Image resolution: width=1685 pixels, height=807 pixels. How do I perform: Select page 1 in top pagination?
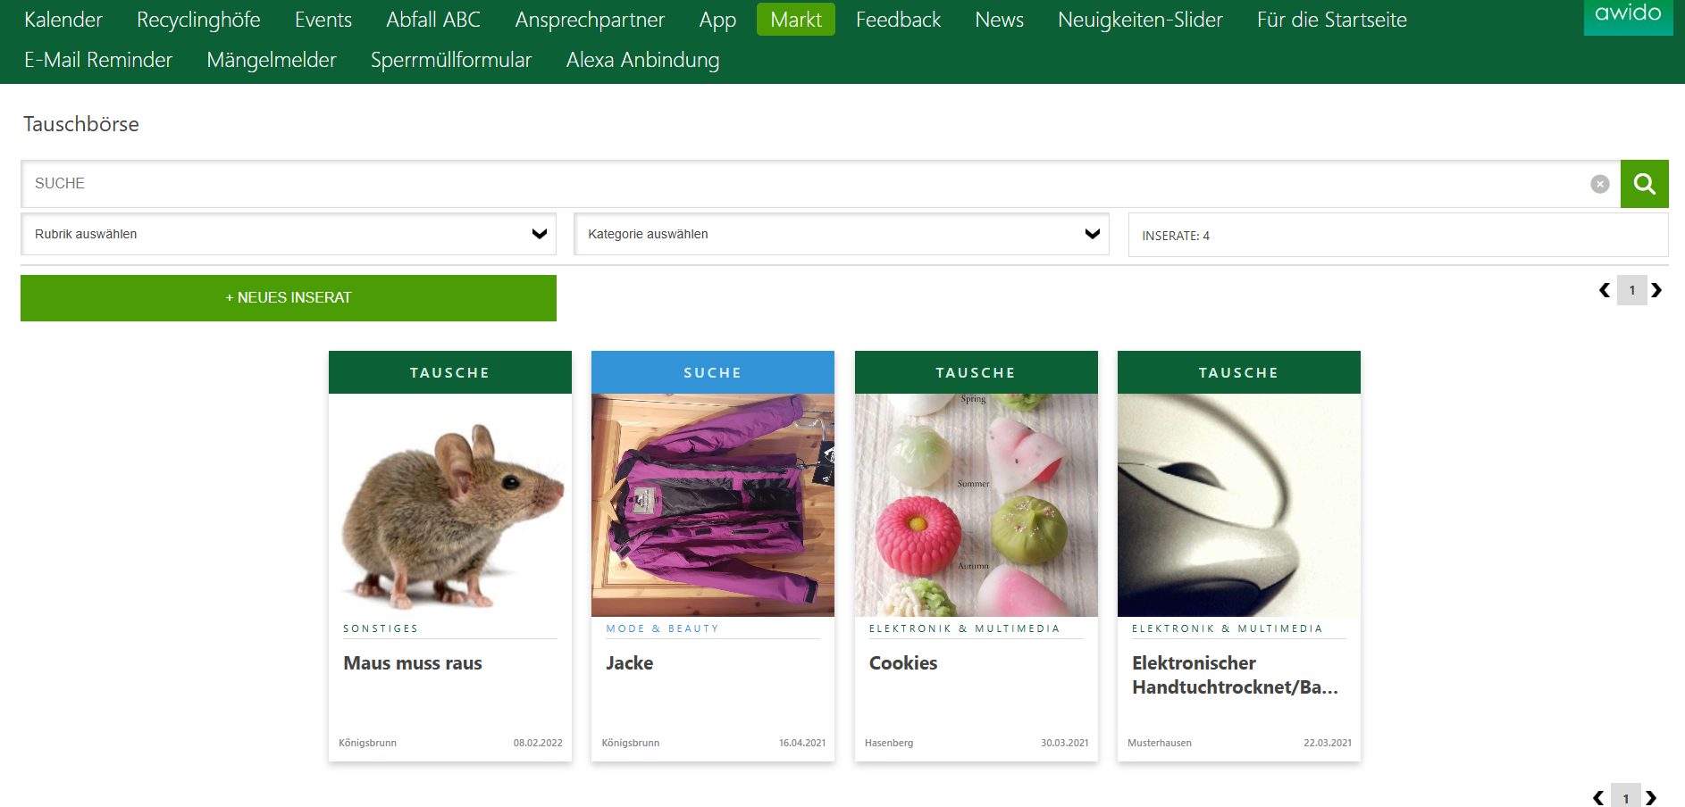point(1631,290)
